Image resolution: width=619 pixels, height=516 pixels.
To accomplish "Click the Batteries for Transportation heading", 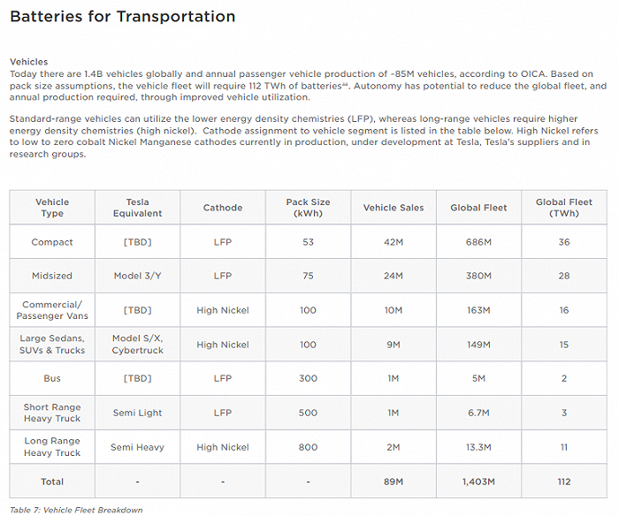I will pos(122,17).
